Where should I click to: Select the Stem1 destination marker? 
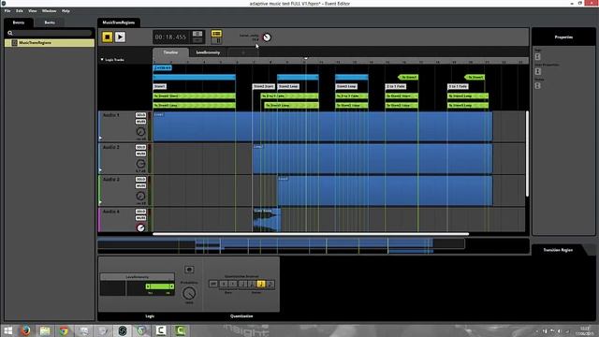point(160,86)
